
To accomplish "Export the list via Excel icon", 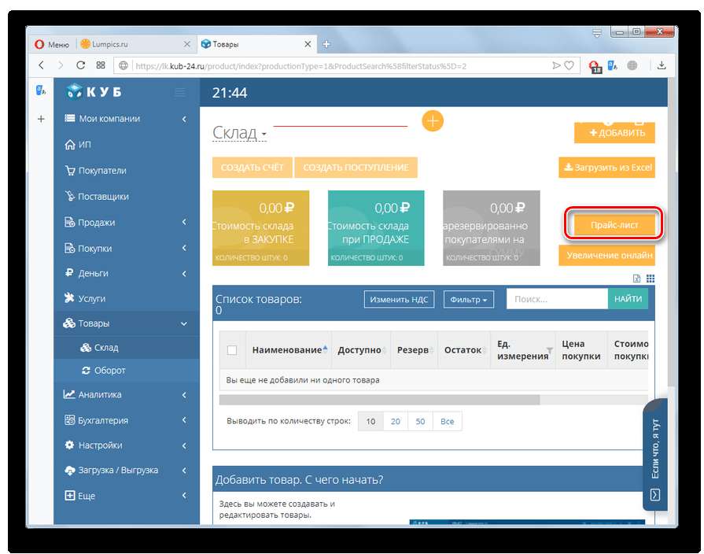I will tap(636, 279).
